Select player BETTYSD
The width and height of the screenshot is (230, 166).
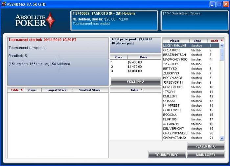point(191,69)
